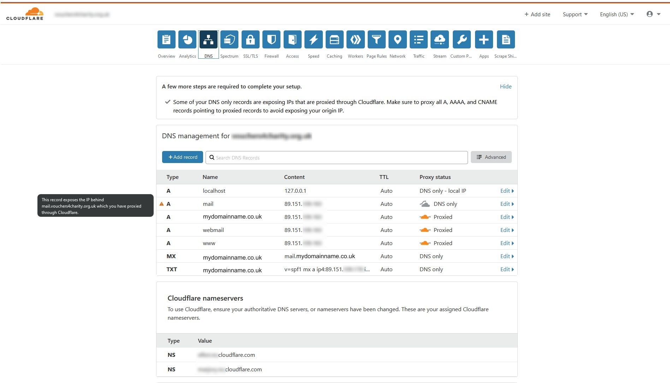Expand Edit for the mydomainname.co.uk A record
This screenshot has width=670, height=383.
(507, 217)
